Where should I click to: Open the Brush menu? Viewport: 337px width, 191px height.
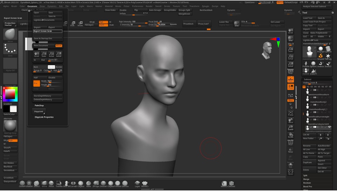pyautogui.click(x=14, y=6)
